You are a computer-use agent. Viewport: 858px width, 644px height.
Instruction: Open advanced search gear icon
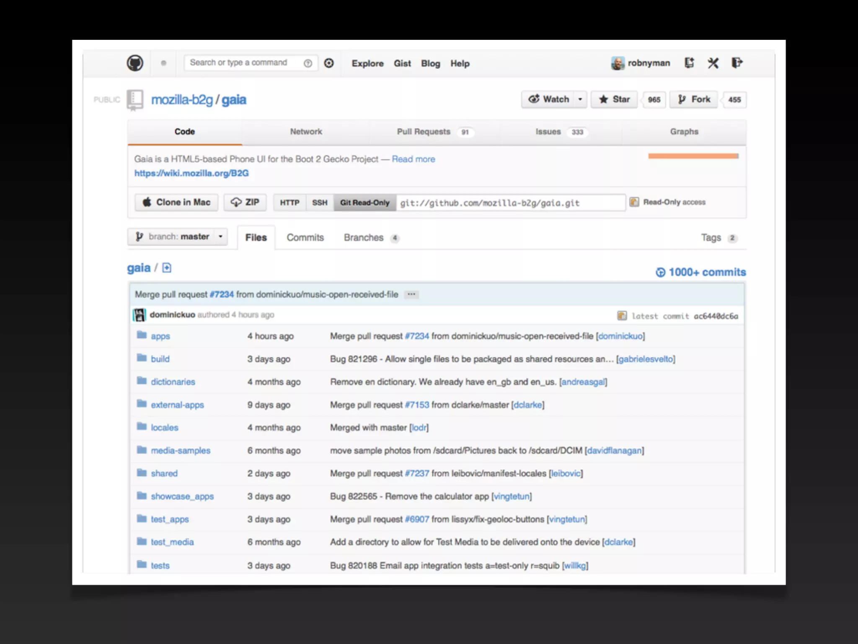tap(329, 63)
